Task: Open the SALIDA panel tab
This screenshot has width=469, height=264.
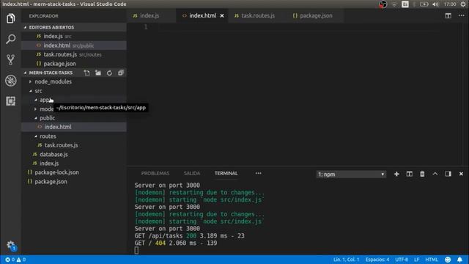Action: 192,173
